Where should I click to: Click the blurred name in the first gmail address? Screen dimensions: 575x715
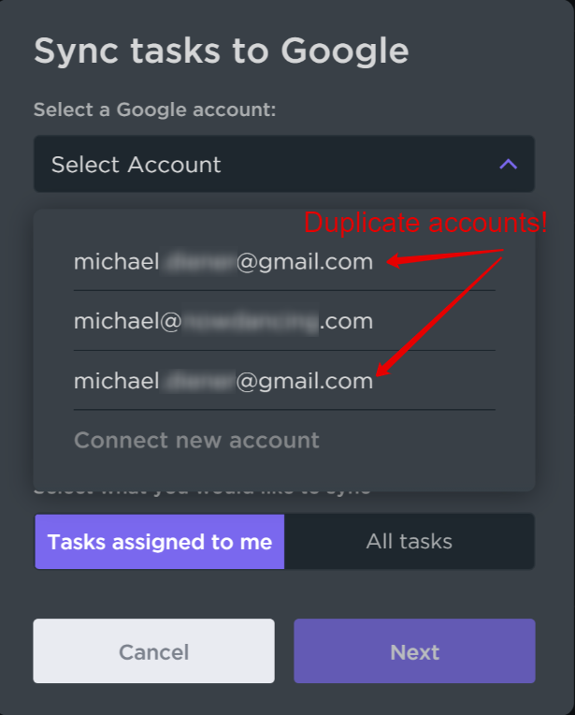[198, 262]
